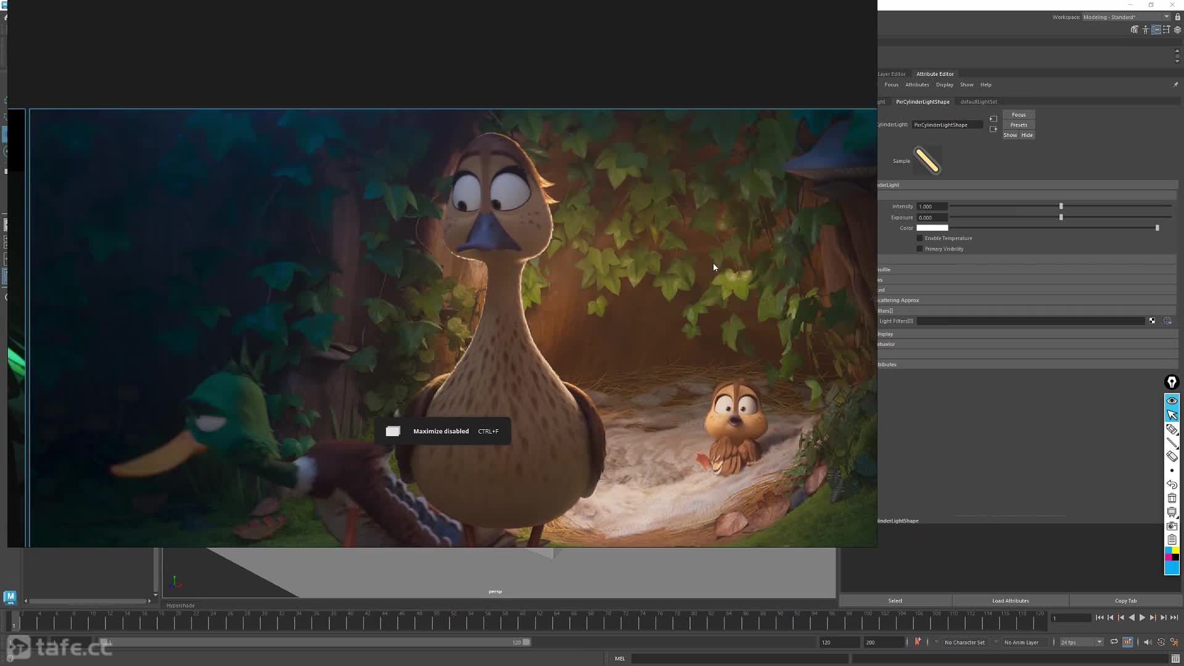Play the animation backwards

(x=1132, y=618)
